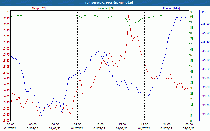This screenshot has width=210, height=131.
Task: Click the 17,25 temperature axis value
Action: 6,18
